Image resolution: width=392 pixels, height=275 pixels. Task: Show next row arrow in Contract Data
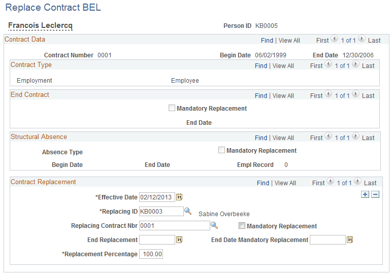(362, 39)
